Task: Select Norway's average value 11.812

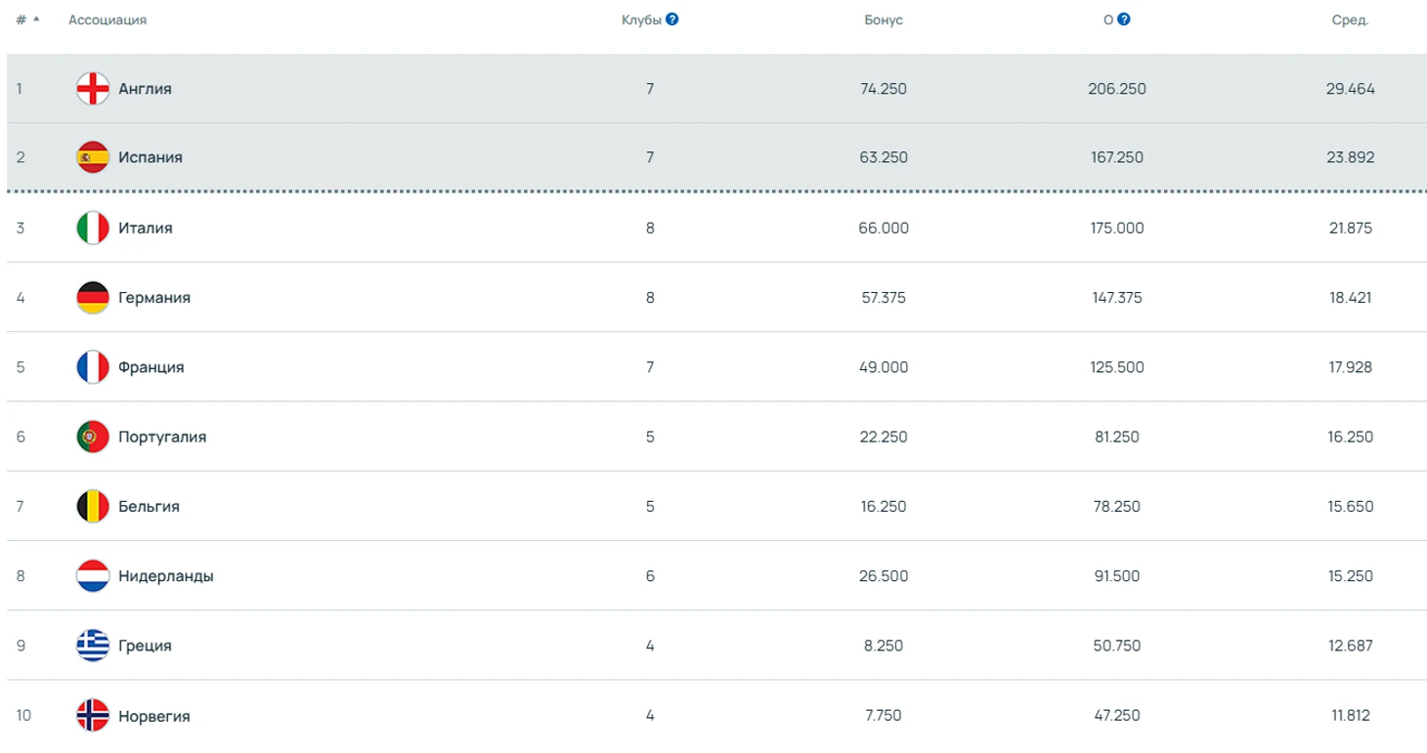Action: point(1350,716)
